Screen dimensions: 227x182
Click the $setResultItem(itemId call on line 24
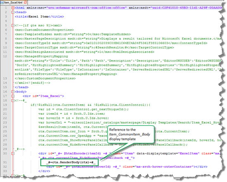(73, 127)
